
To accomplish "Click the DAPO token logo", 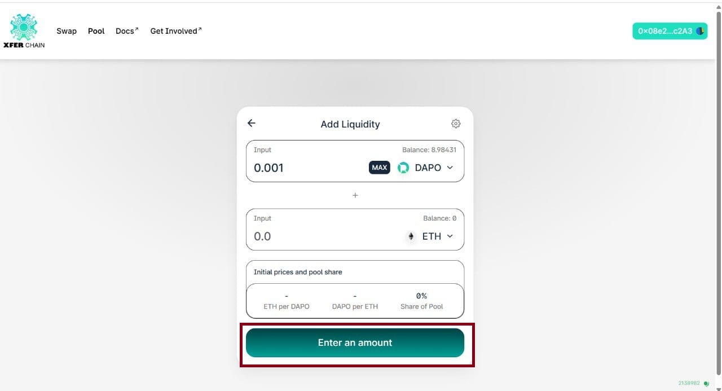I will [x=403, y=168].
